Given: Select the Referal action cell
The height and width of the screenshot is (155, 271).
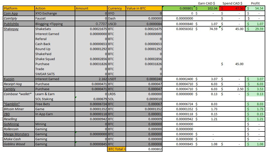Looking at the screenshot, I should click(x=55, y=39).
